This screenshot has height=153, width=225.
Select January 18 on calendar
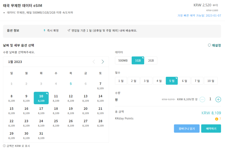56,111
